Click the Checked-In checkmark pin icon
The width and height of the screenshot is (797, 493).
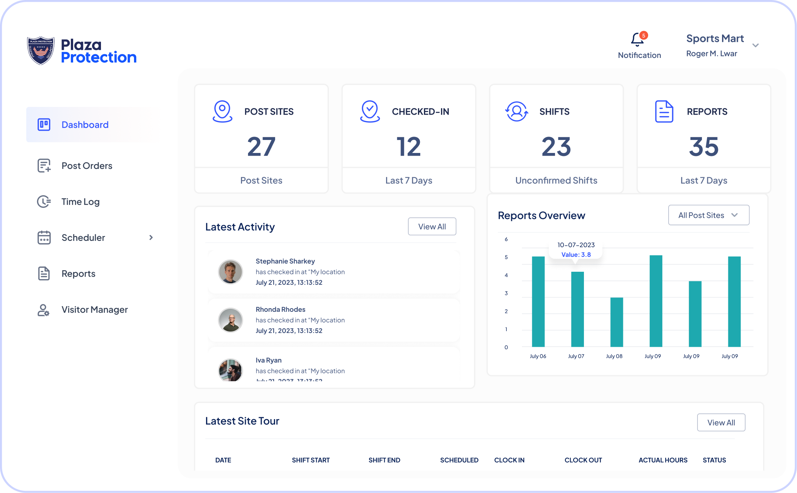370,111
